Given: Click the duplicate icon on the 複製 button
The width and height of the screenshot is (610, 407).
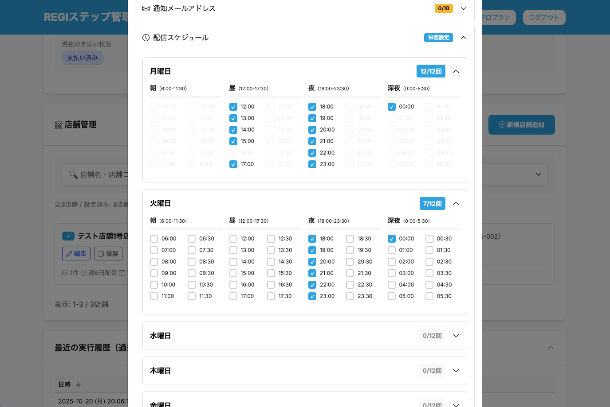Looking at the screenshot, I should (101, 253).
